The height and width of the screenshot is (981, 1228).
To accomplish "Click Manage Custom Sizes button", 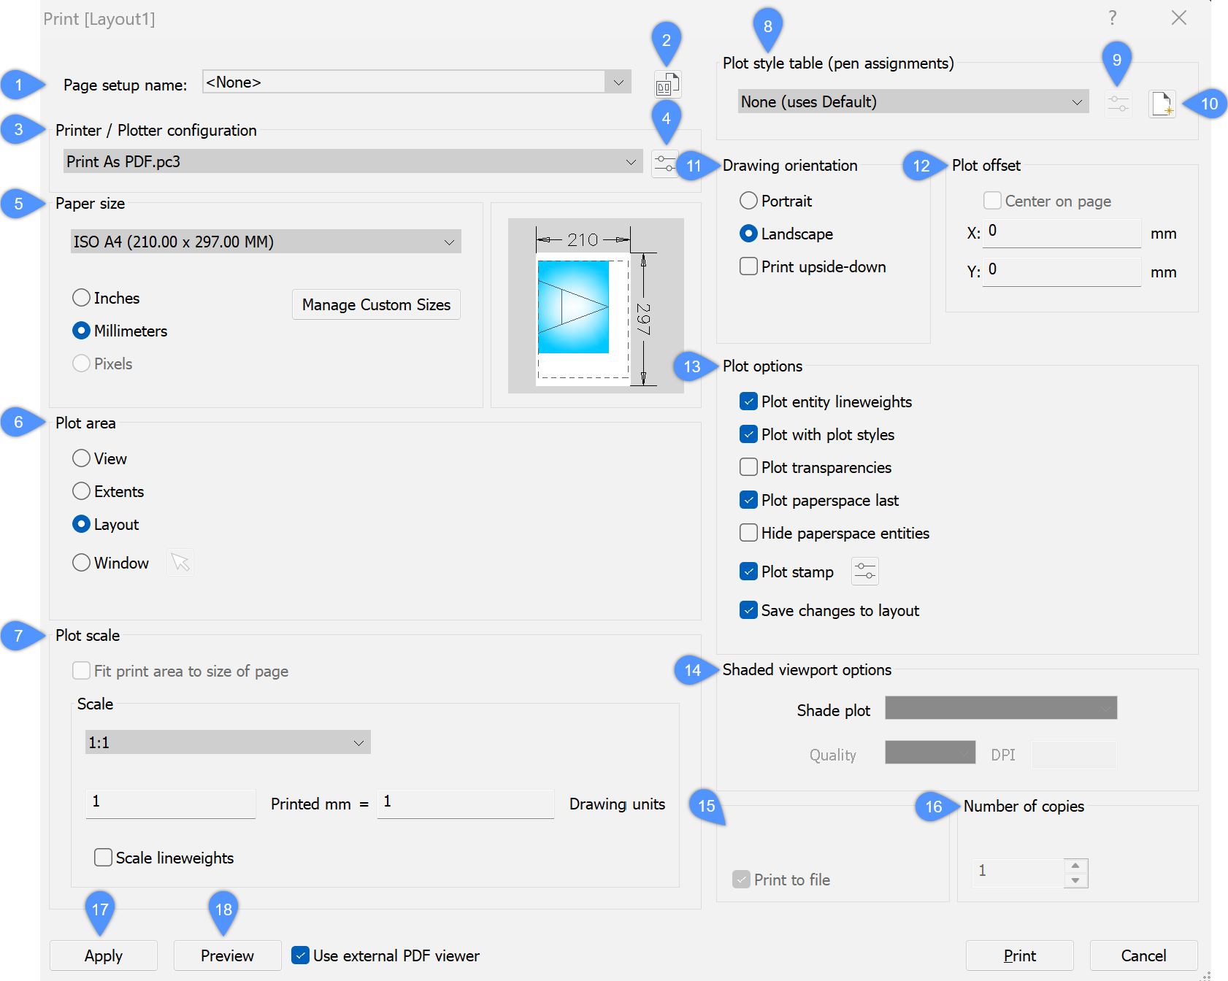I will [x=376, y=305].
